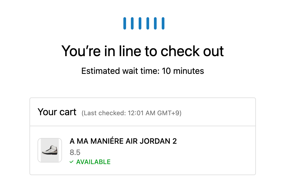Click the Last checked timestamp text
Image resolution: width=302 pixels, height=188 pixels.
click(131, 113)
